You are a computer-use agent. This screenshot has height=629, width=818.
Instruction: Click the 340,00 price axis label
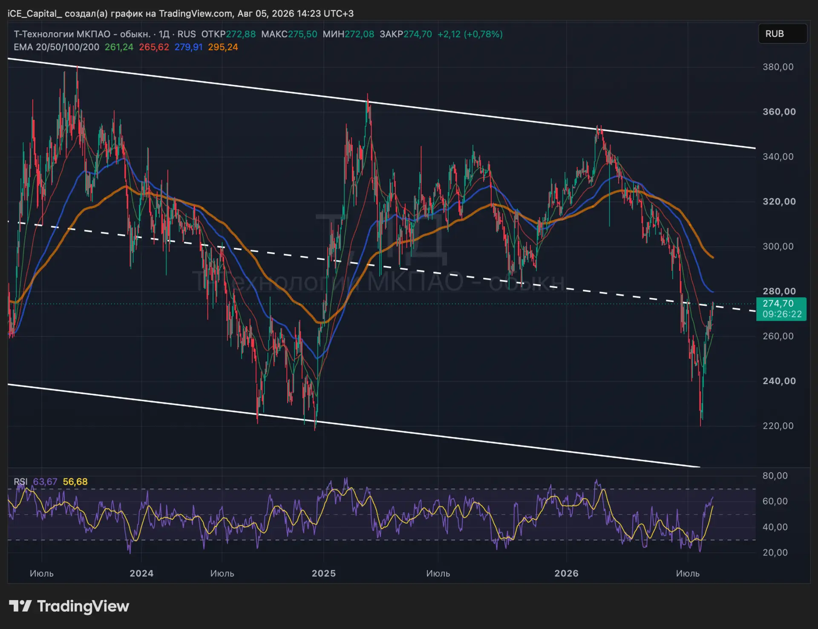778,157
